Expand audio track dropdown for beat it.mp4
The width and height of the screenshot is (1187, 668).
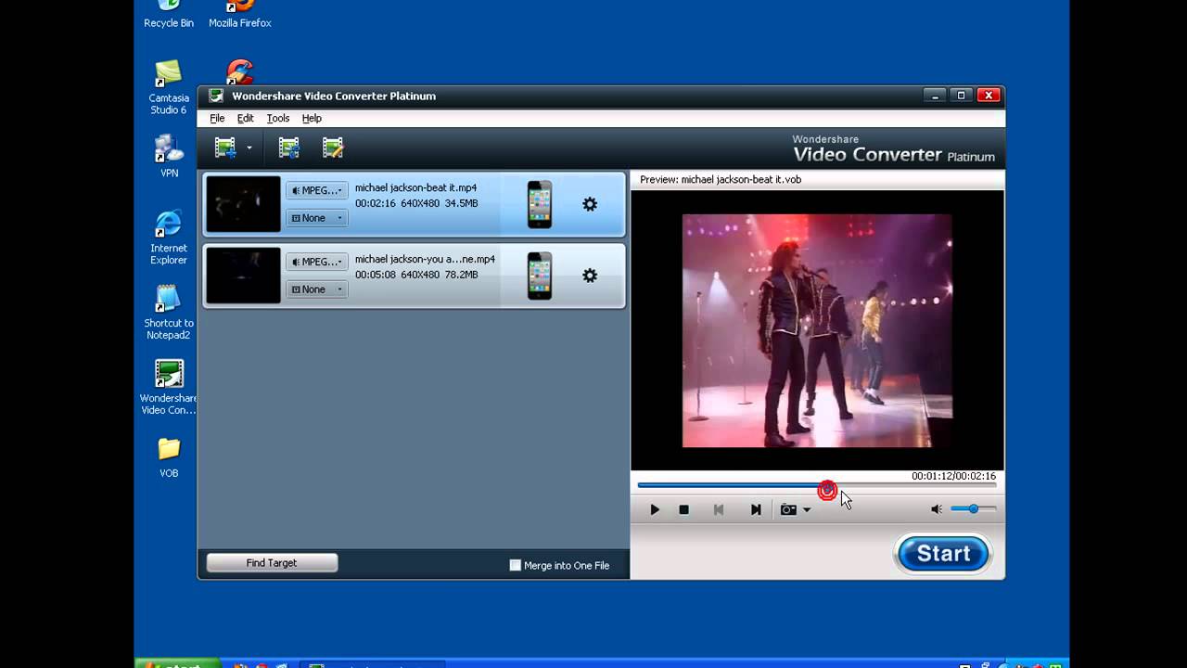(x=317, y=190)
